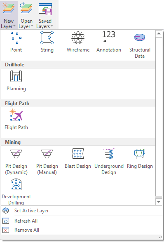The width and height of the screenshot is (164, 242).
Task: Select Pit Design (Dynamic)
Action: coord(16,162)
